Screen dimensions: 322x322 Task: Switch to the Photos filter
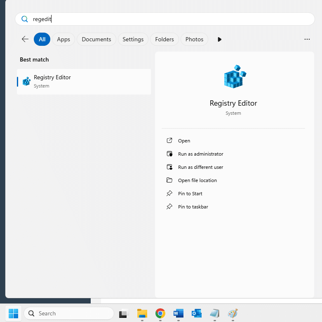194,39
